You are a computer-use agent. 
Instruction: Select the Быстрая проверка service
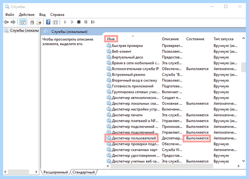[127, 46]
